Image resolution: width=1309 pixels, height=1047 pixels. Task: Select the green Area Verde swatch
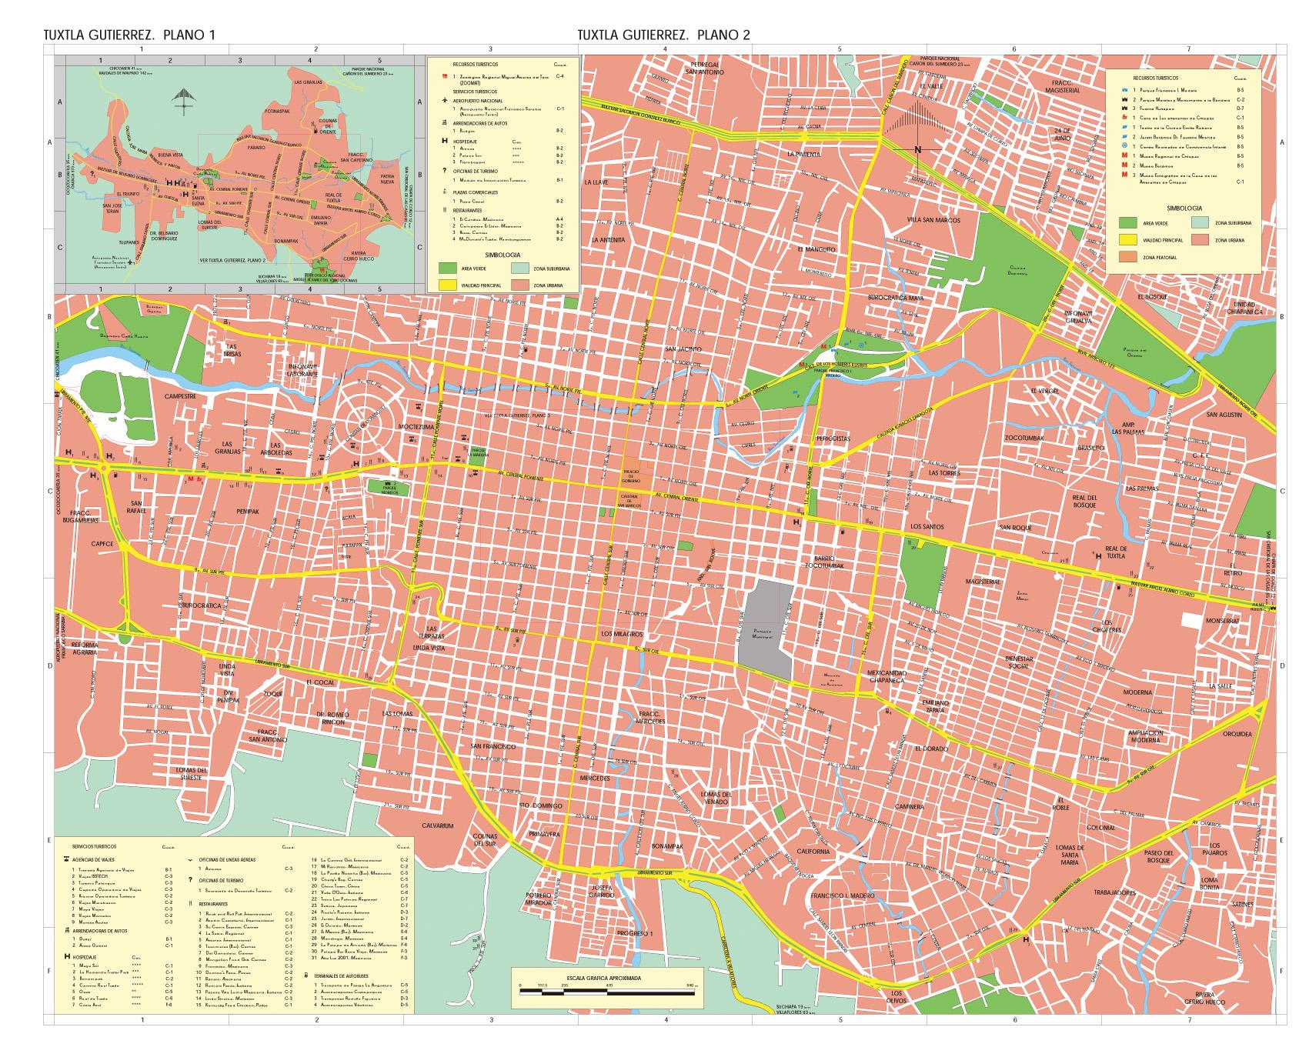click(1127, 223)
